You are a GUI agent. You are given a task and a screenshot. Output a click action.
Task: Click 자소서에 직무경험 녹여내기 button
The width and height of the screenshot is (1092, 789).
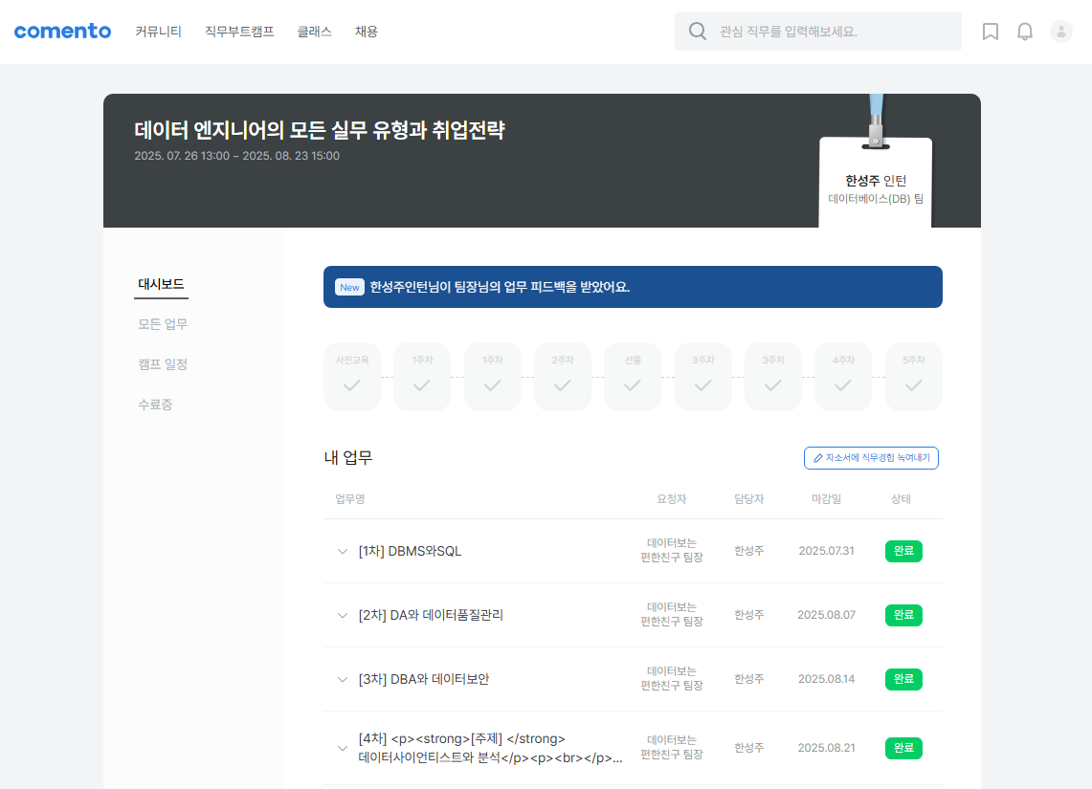click(871, 458)
